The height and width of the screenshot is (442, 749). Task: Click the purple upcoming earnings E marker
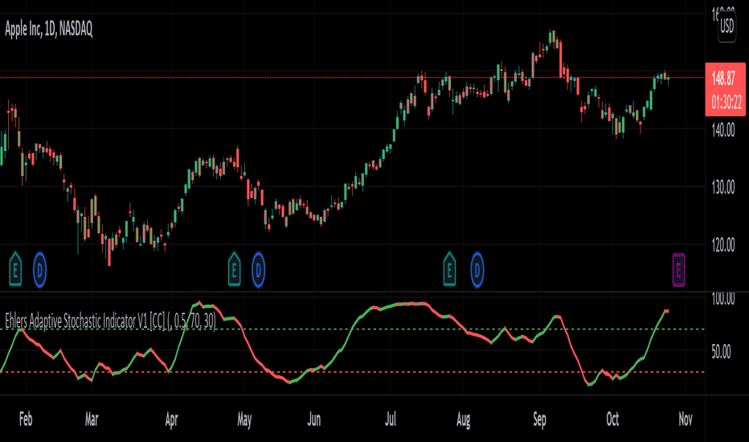pos(679,270)
